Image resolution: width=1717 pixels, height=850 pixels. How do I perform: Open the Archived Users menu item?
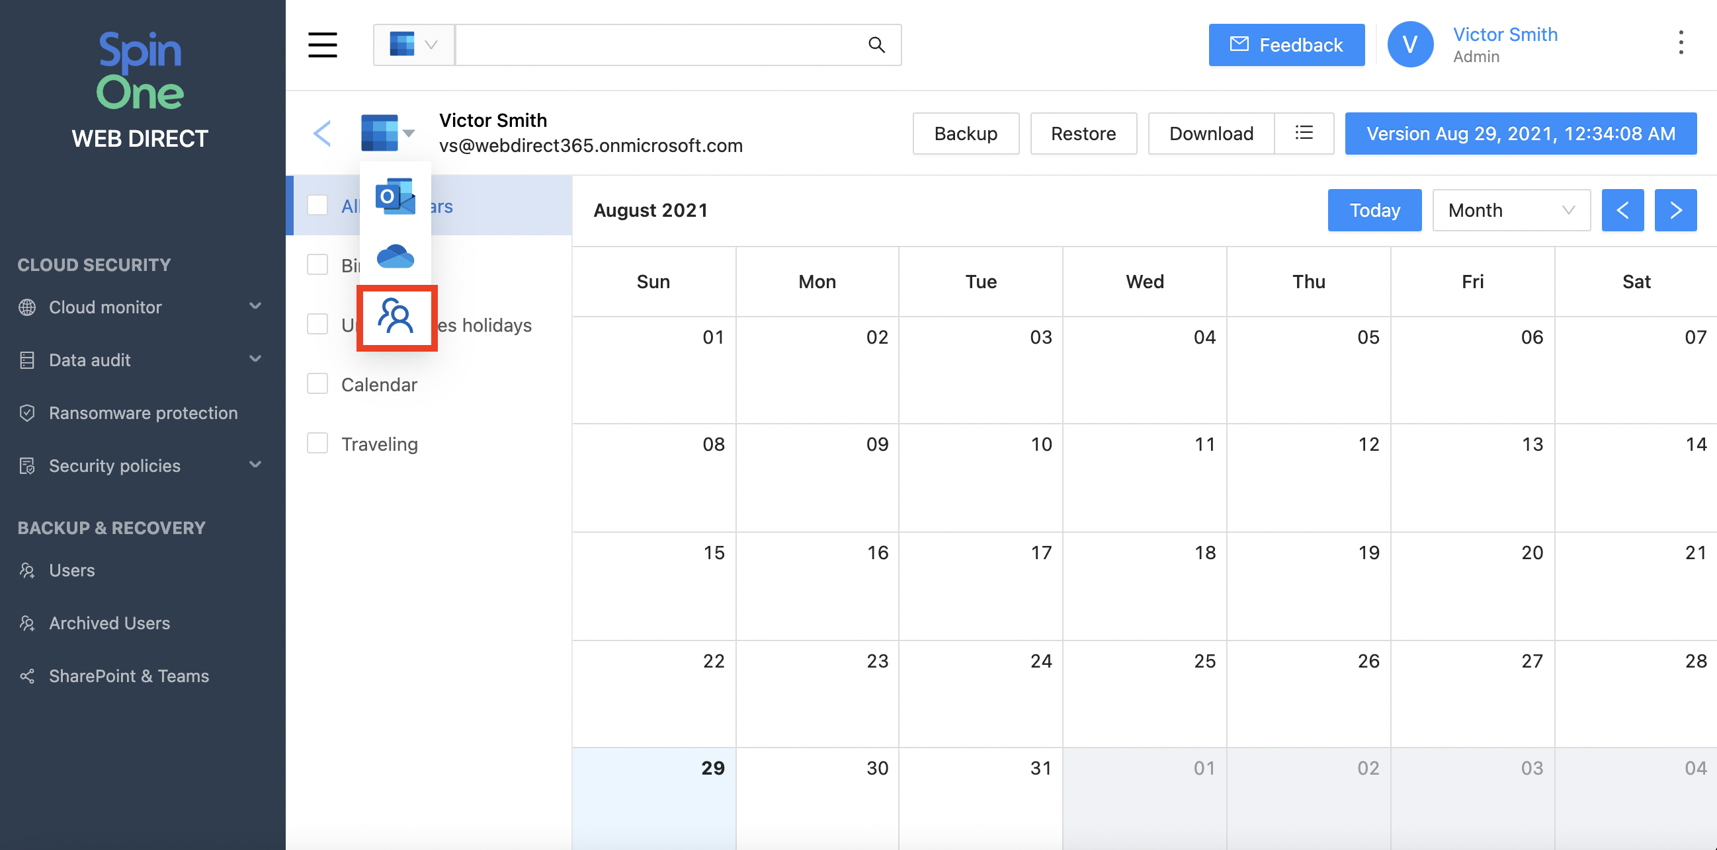click(109, 623)
